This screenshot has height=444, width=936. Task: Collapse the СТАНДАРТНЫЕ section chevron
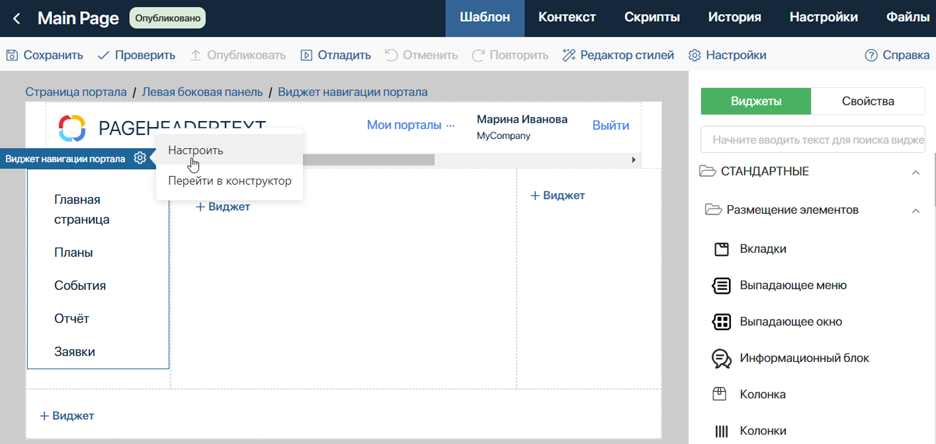(x=915, y=172)
